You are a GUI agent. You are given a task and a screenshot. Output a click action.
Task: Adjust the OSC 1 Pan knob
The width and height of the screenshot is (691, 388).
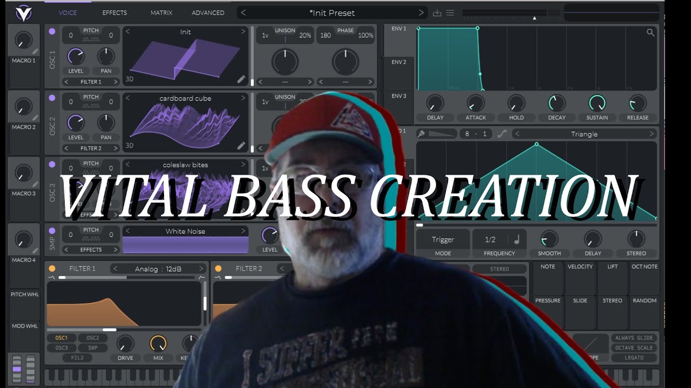coord(106,57)
